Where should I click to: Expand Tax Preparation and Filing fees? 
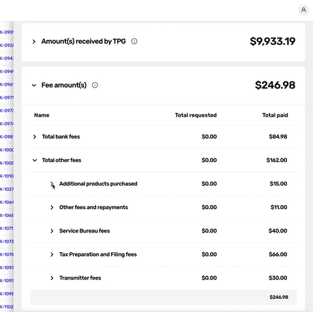point(52,255)
